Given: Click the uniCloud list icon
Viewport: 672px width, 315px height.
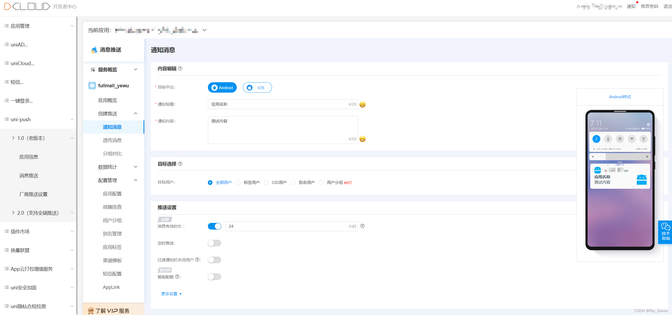Looking at the screenshot, I should pyautogui.click(x=7, y=63).
